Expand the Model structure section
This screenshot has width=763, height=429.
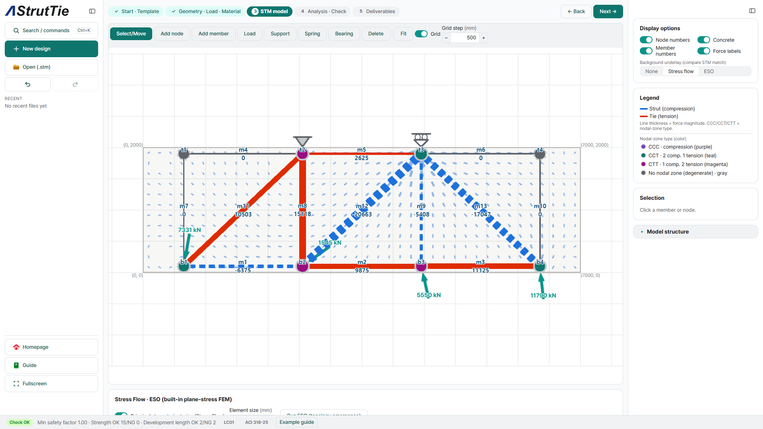695,232
